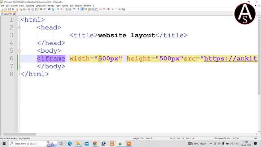Collapse the html fold on line 1
This screenshot has width=261, height=147.
click(x=19, y=20)
